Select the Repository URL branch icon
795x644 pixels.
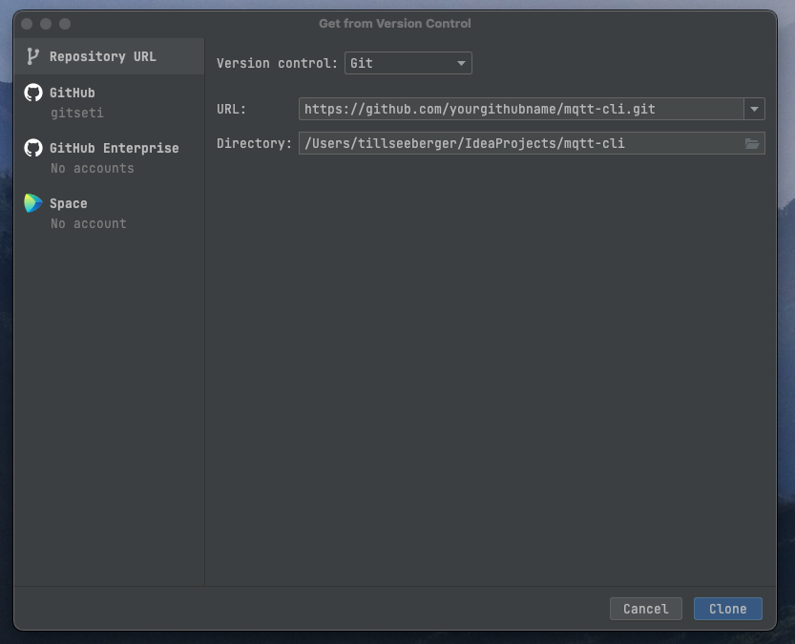tap(33, 56)
